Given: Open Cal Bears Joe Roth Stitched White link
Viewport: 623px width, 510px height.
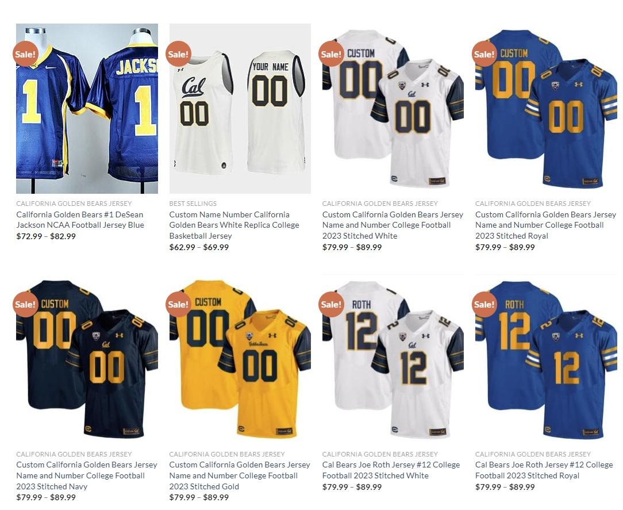Looking at the screenshot, I should 391,470.
